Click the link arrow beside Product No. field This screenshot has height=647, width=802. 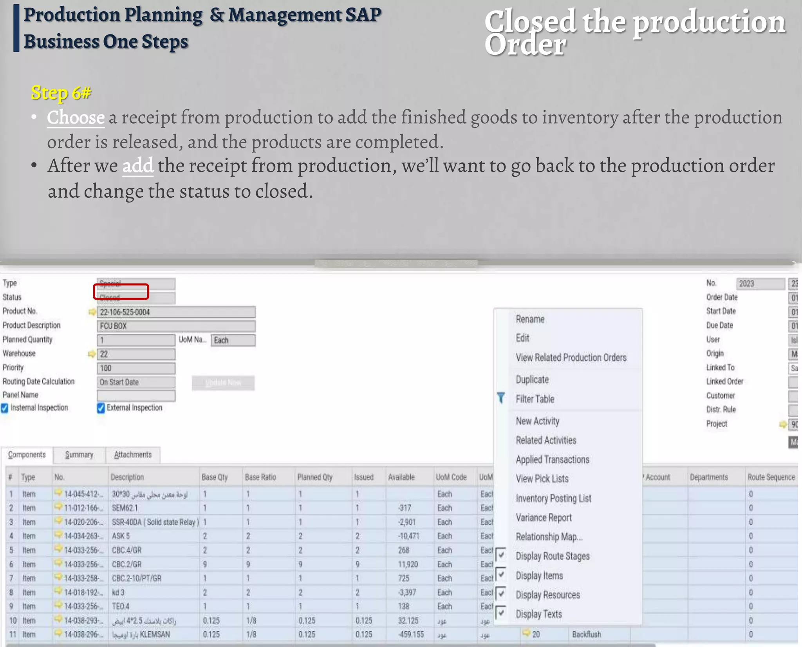[92, 312]
